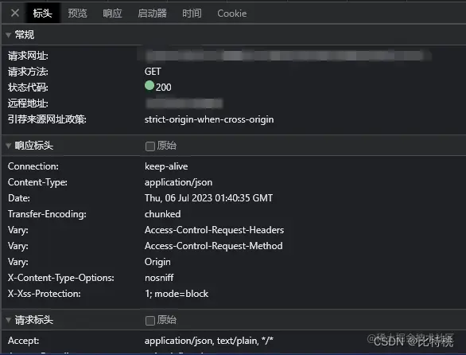Click the Date: header name
The height and width of the screenshot is (355, 466).
click(x=19, y=198)
